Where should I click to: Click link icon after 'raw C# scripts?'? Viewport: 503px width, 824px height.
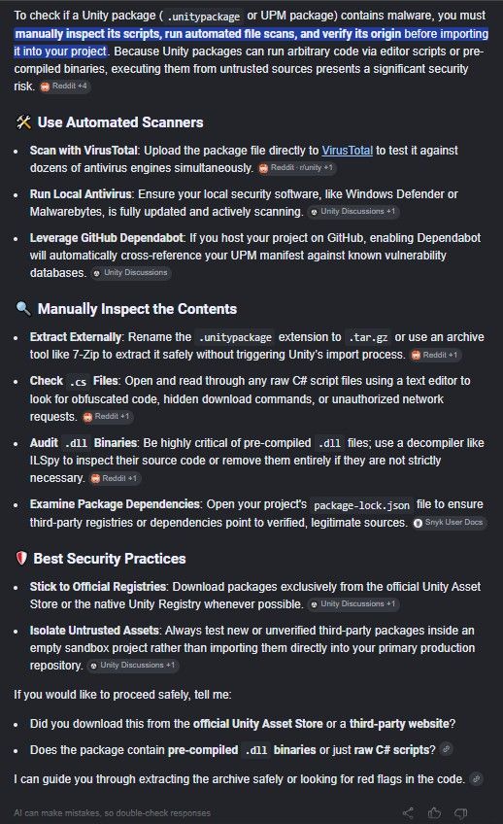446,749
